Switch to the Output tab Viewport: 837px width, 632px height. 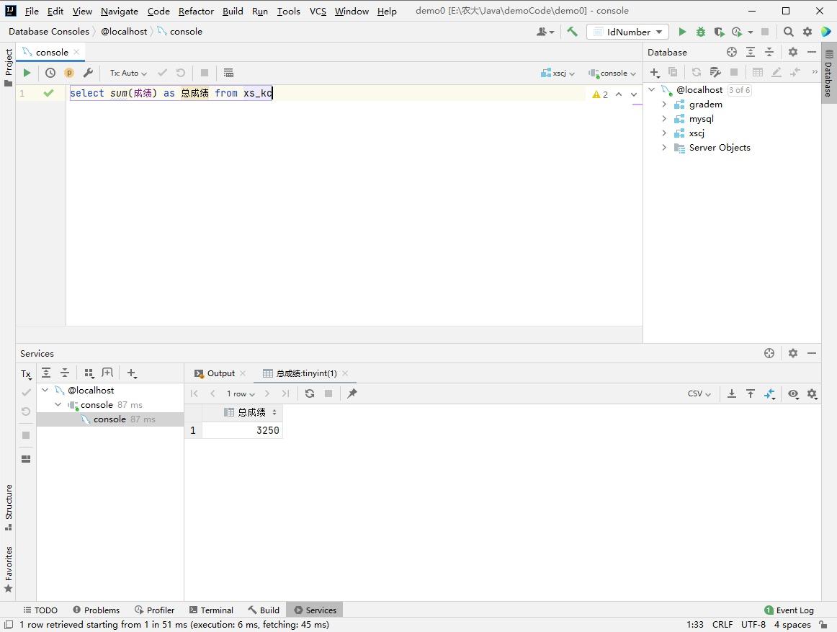pyautogui.click(x=220, y=373)
